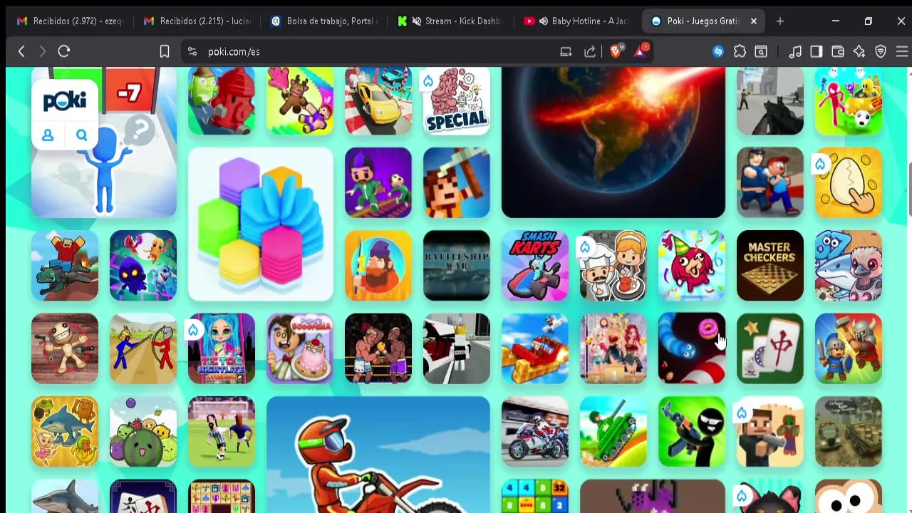Screen dimensions: 912x513
Task: Open the Extensions puzzle piece icon
Action: pos(740,51)
